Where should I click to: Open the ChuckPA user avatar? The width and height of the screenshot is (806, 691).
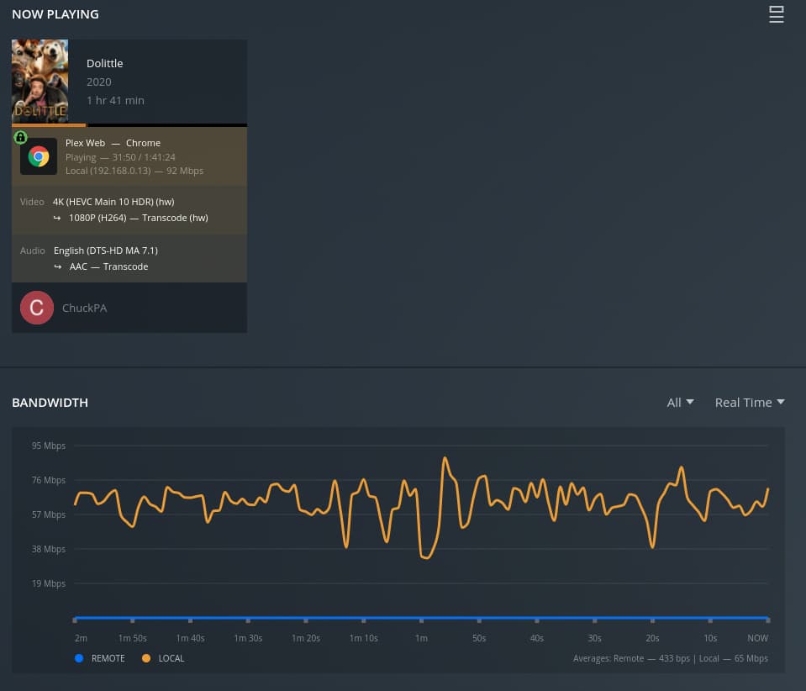[36, 308]
